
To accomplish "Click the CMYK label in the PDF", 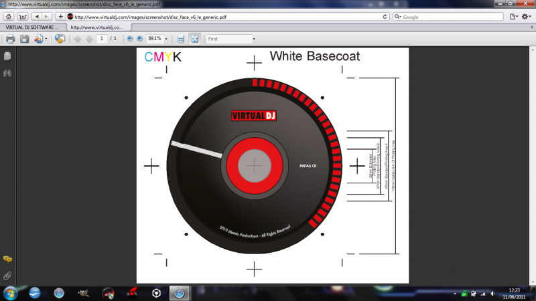I will pyautogui.click(x=163, y=57).
